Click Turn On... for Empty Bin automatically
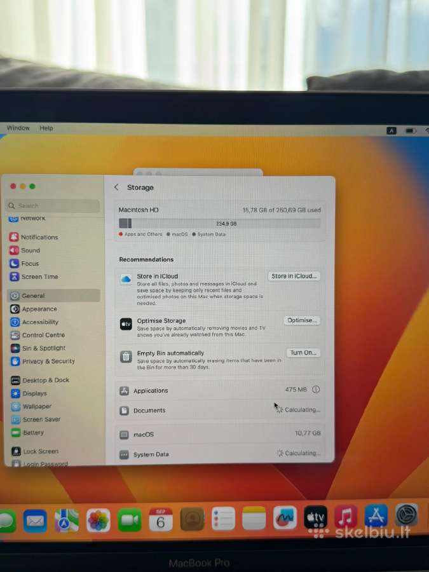Image resolution: width=429 pixels, height=572 pixels. click(303, 353)
